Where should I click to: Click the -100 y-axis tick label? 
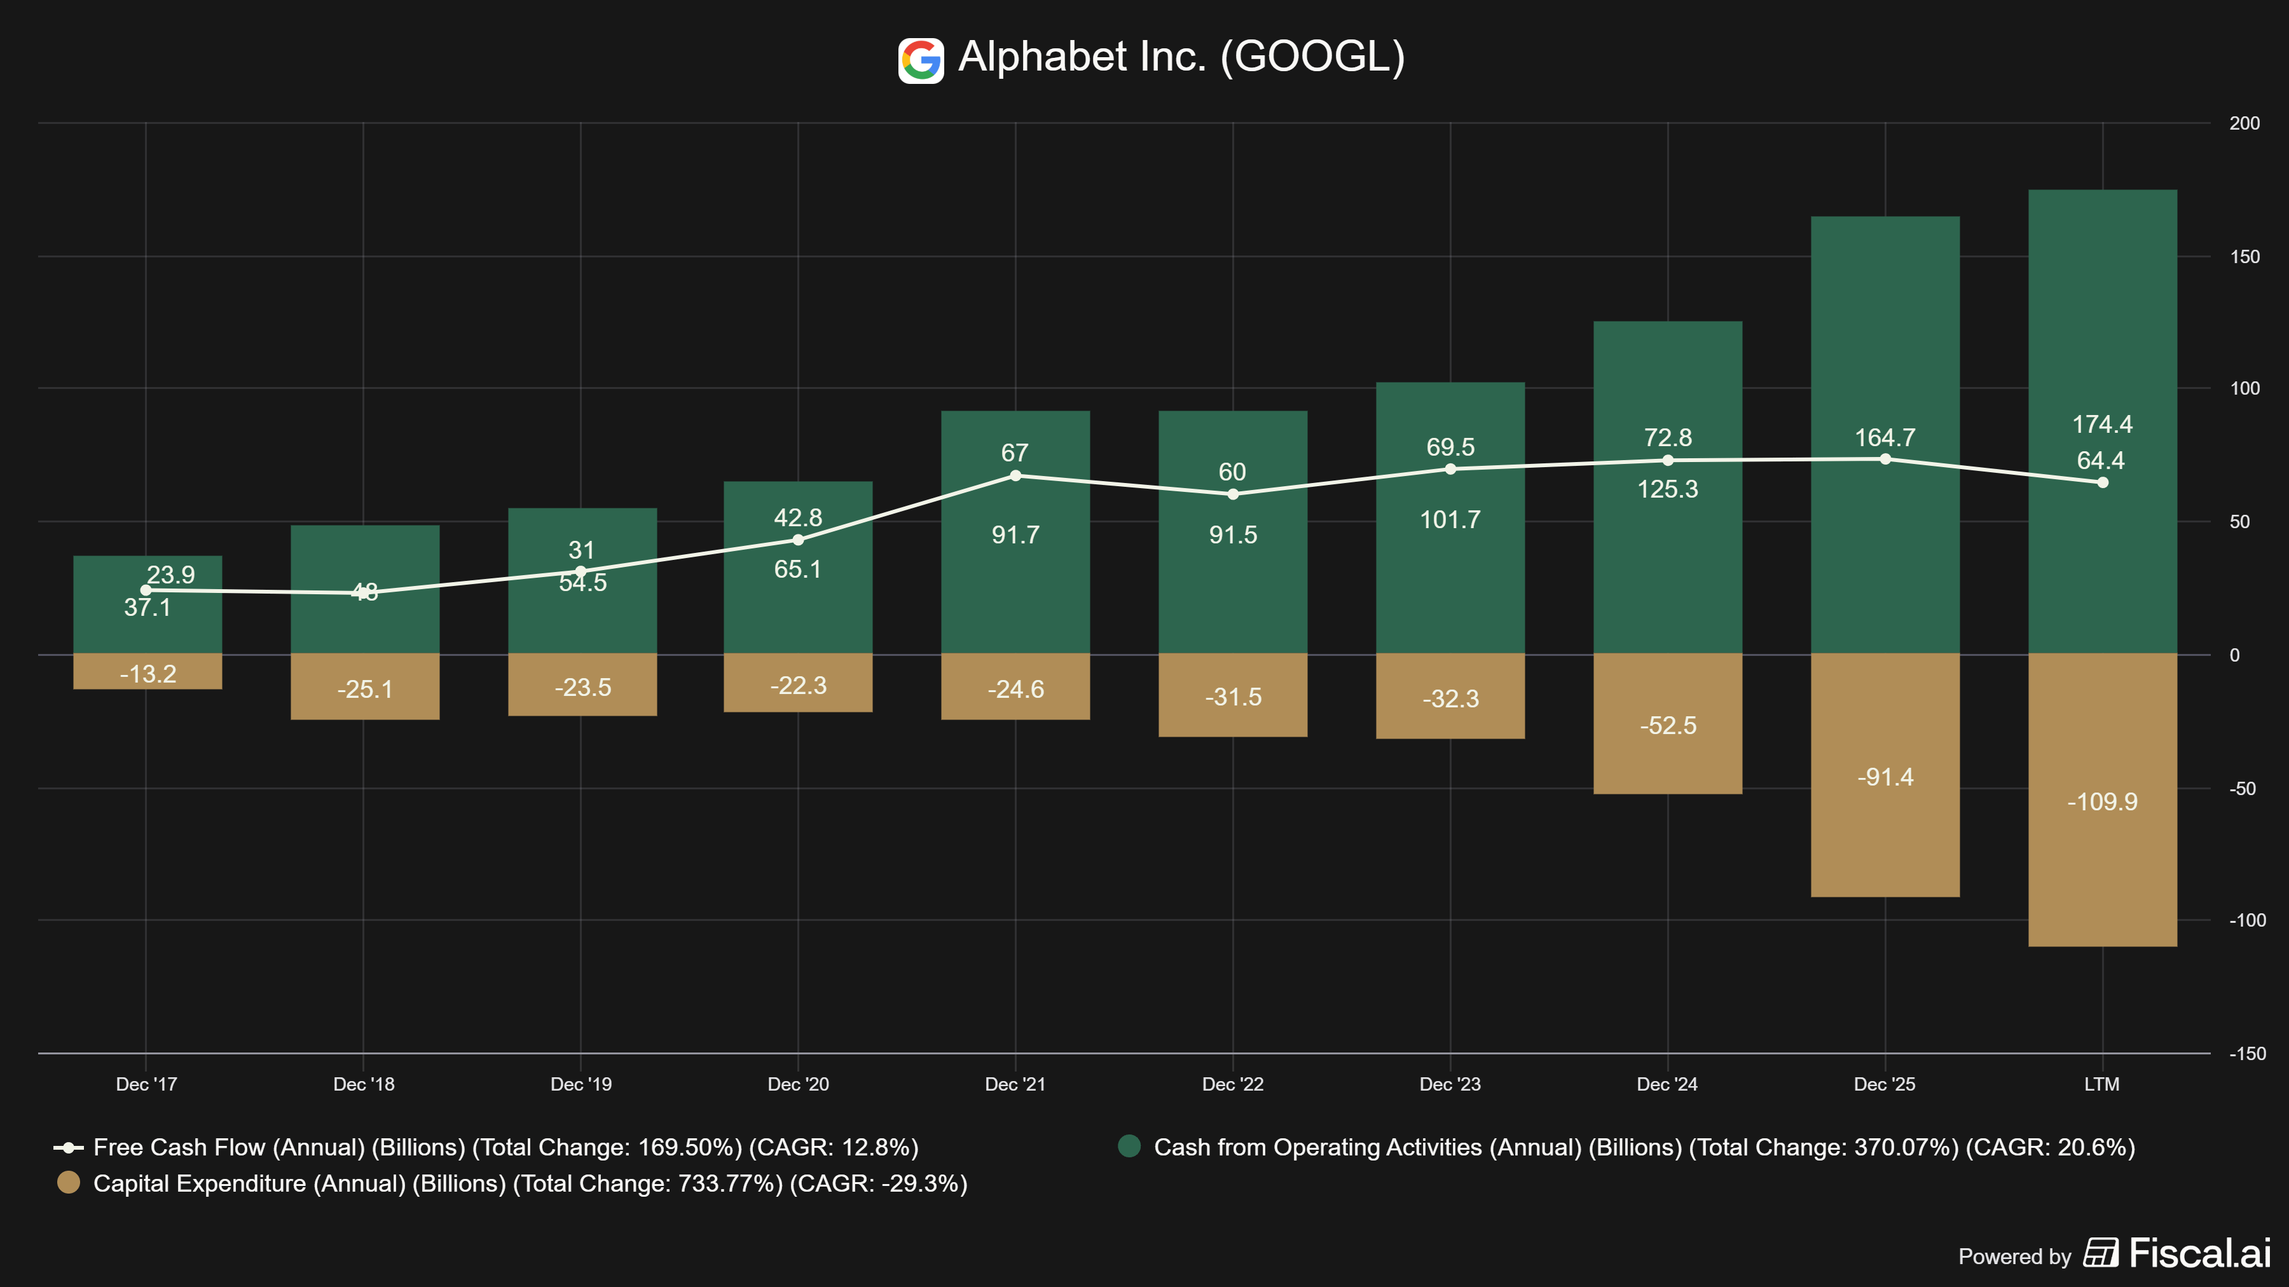pos(2247,921)
